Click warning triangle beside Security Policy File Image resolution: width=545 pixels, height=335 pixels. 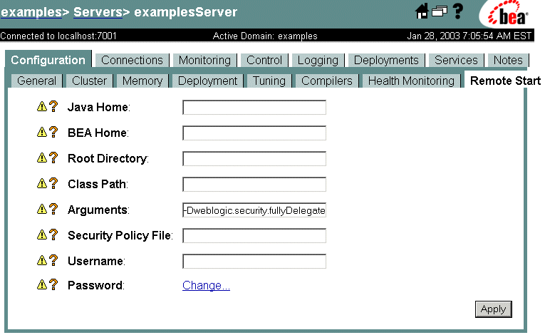coord(42,234)
